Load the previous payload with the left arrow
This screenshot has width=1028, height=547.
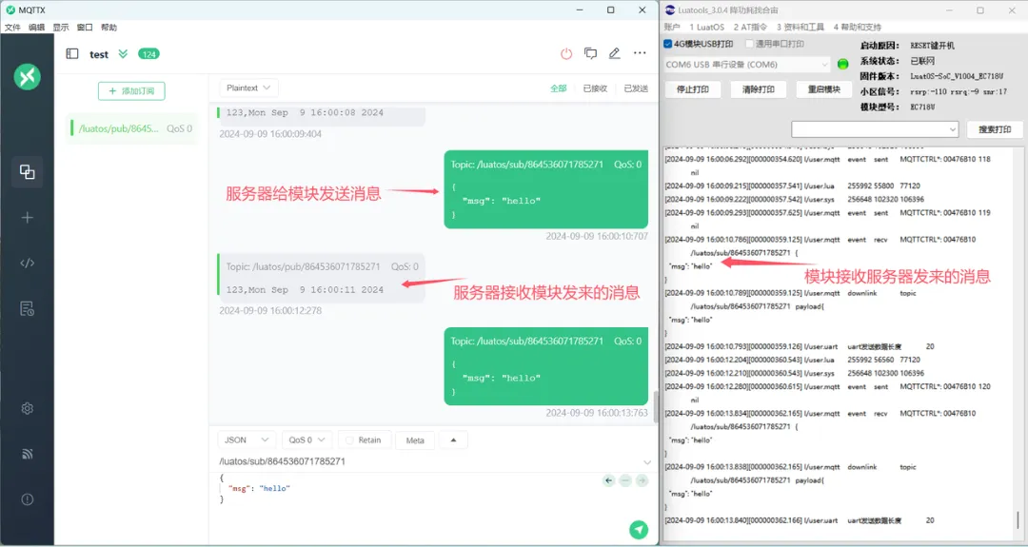click(609, 480)
